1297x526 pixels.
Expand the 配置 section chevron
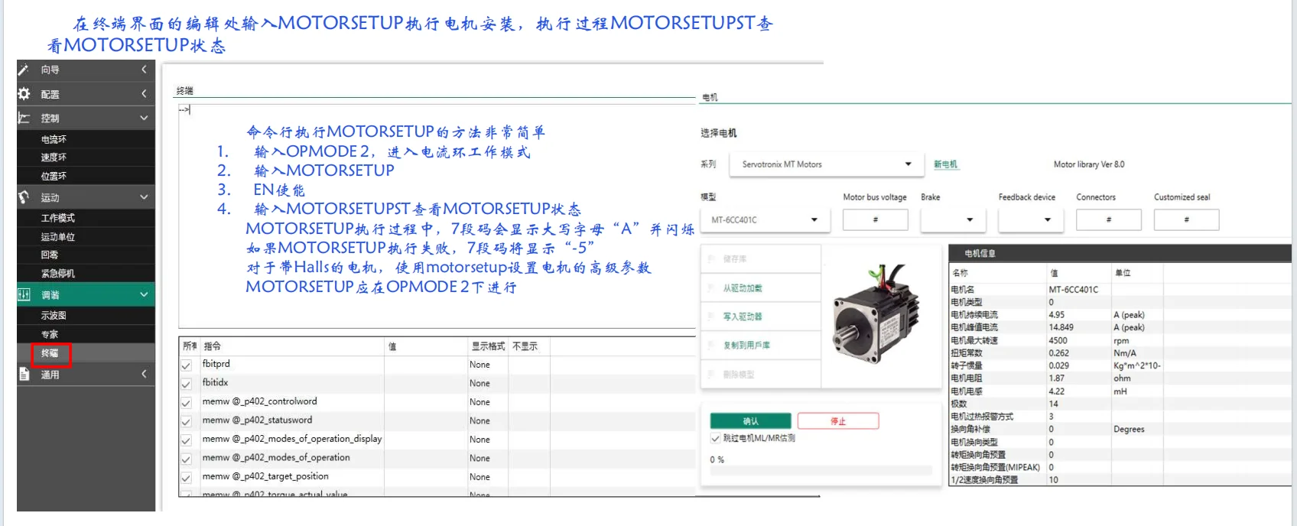144,93
